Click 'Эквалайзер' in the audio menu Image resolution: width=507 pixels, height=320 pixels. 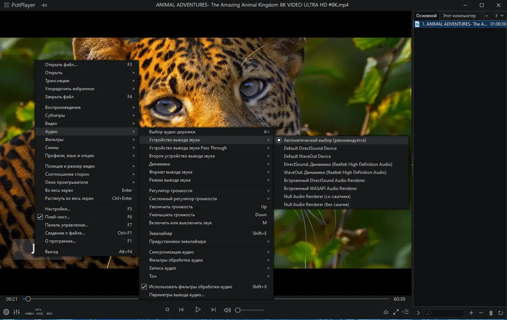tap(160, 233)
